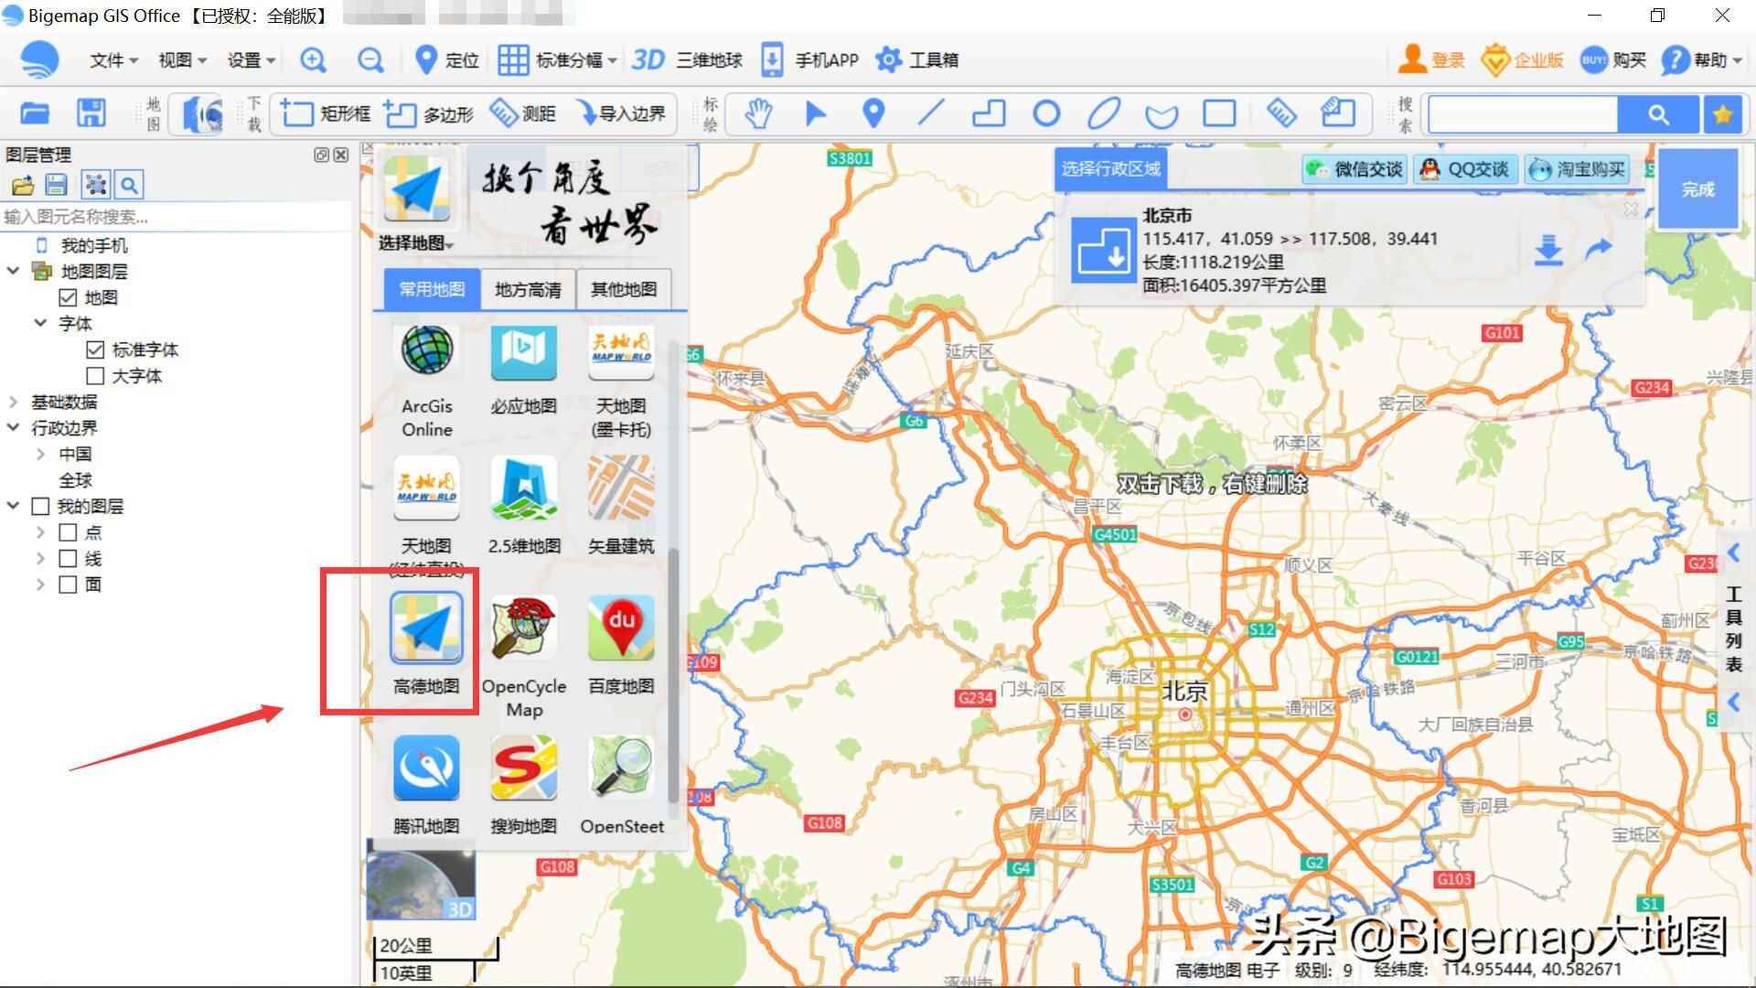This screenshot has height=988, width=1756.
Task: Select the 百度地图 map source
Action: point(621,628)
